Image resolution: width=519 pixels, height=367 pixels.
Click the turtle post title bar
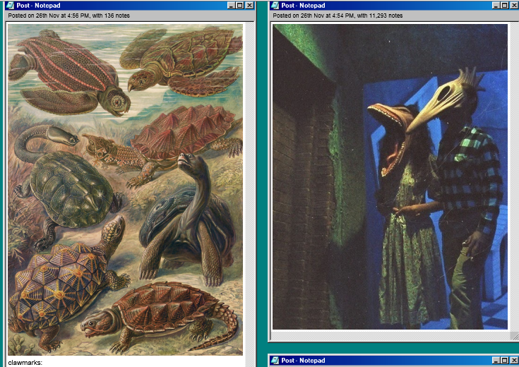(130, 6)
